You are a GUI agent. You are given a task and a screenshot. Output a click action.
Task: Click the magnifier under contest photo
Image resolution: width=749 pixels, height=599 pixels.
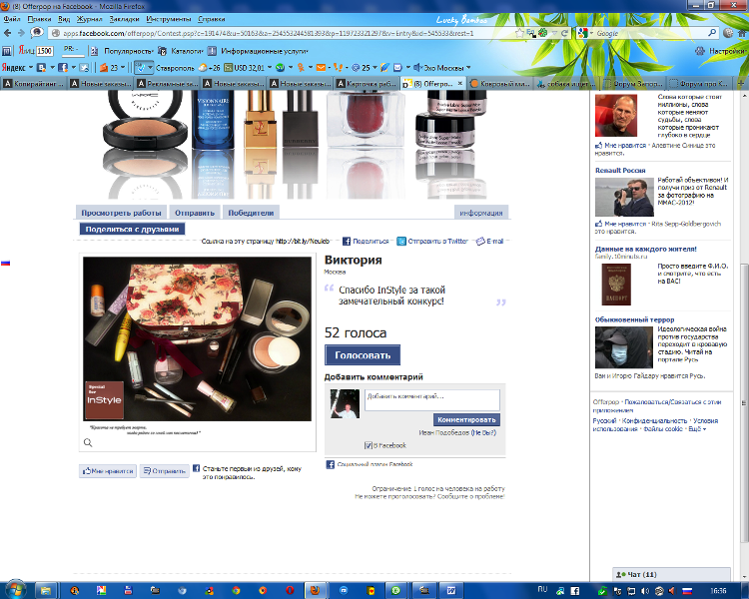(x=88, y=442)
